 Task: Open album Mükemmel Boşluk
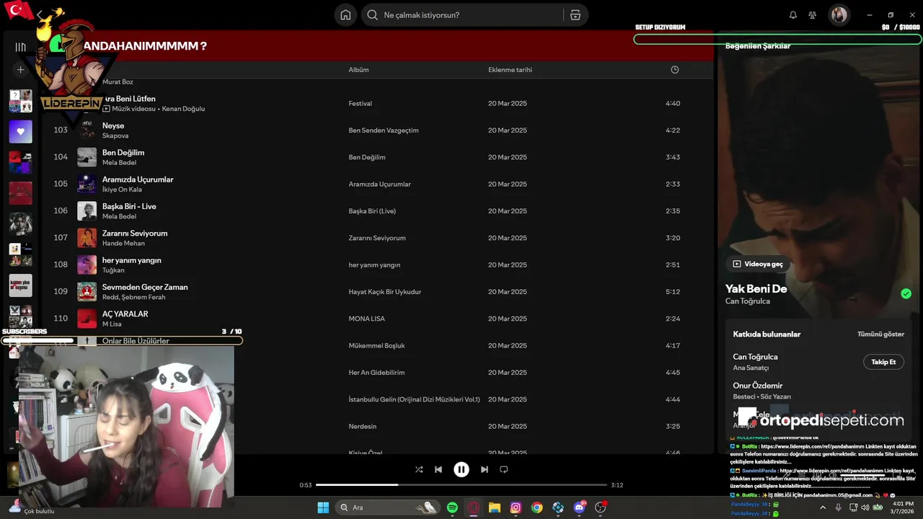376,346
